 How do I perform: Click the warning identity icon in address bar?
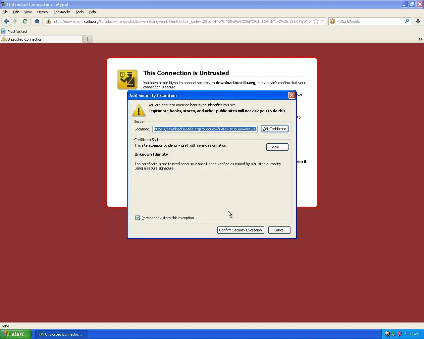(49, 21)
